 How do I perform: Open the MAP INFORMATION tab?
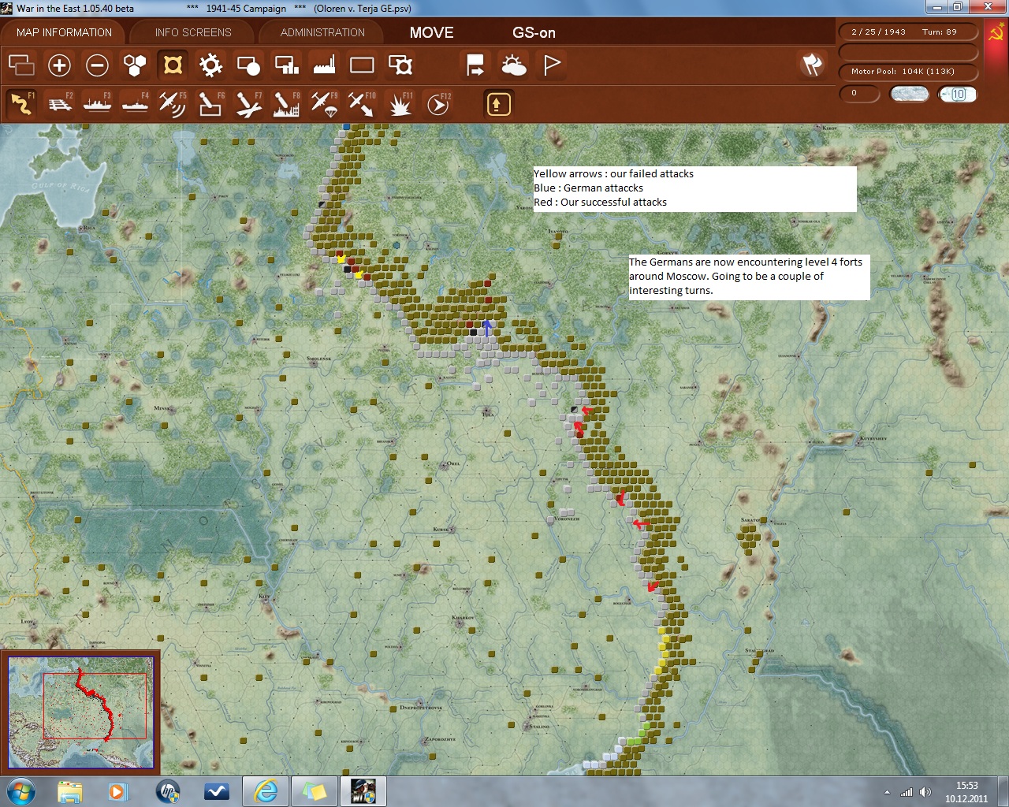(64, 32)
